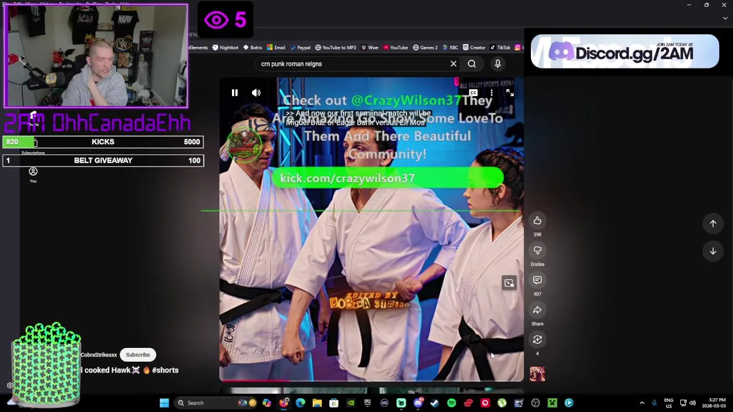Open the Windows Start menu

click(x=164, y=403)
